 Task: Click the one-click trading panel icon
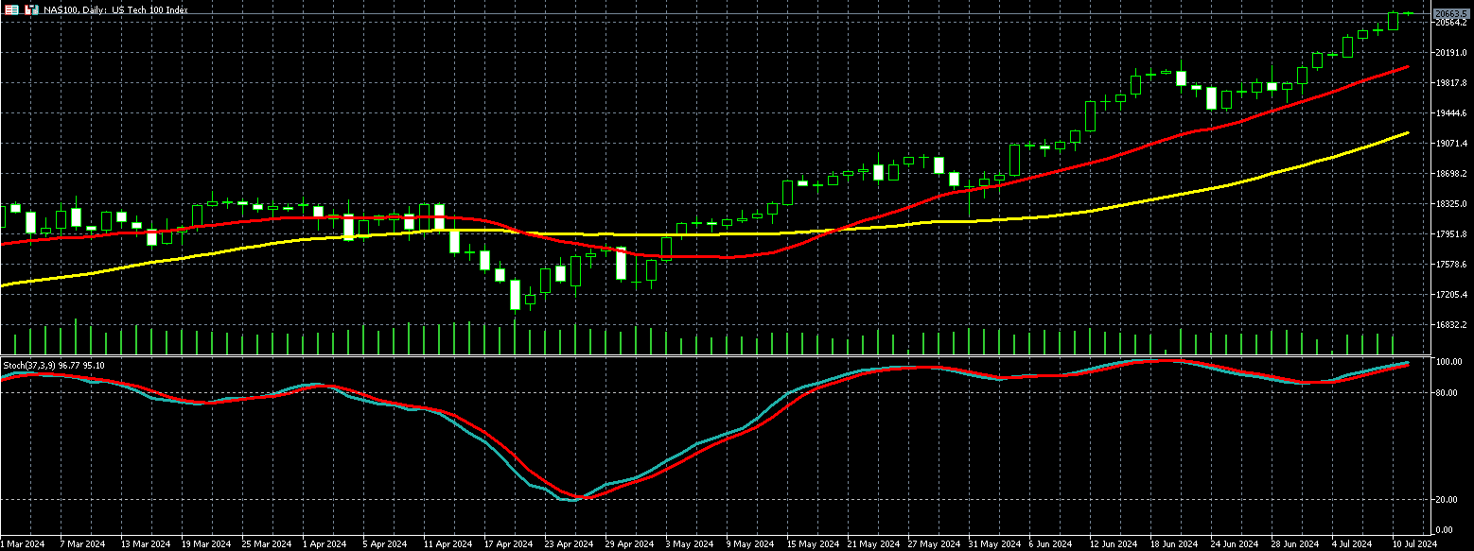(30, 9)
